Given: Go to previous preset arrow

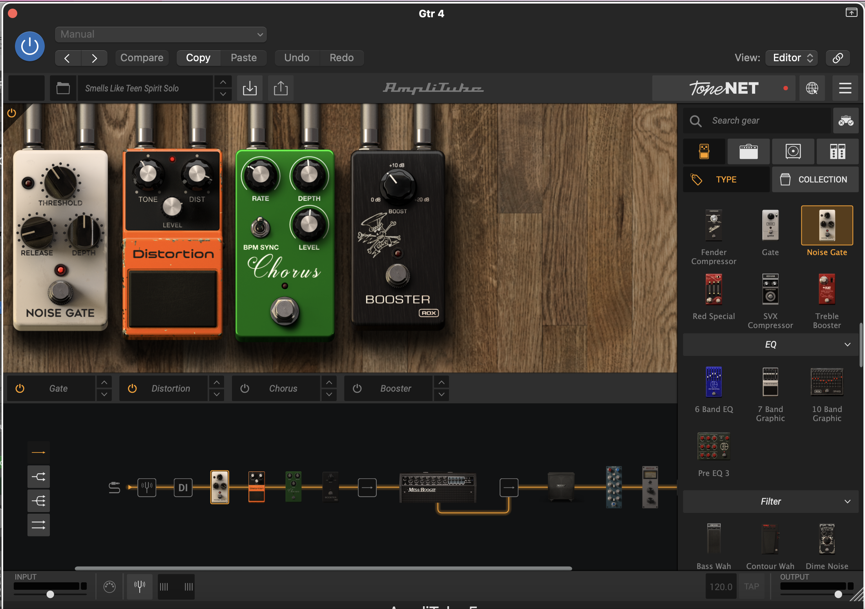Looking at the screenshot, I should [x=68, y=58].
